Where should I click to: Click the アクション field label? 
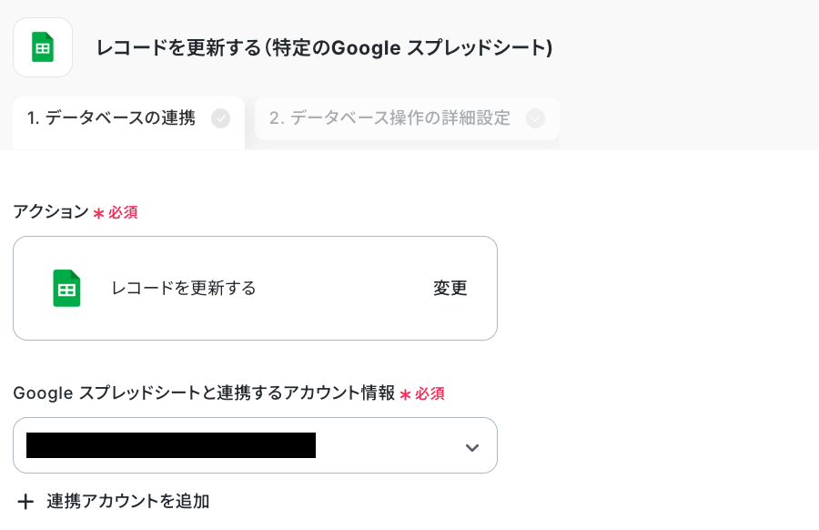click(x=51, y=211)
